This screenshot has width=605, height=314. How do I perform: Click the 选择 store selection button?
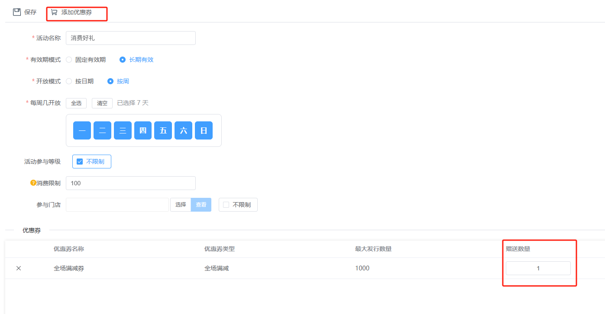[x=181, y=205]
